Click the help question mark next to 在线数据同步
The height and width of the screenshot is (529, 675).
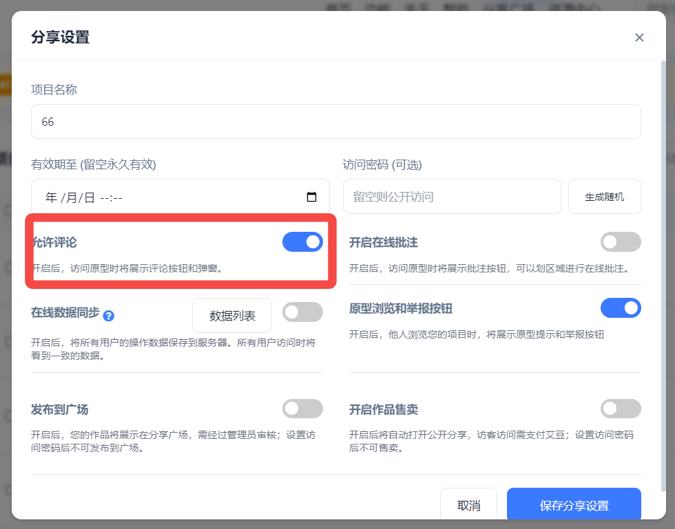click(109, 316)
